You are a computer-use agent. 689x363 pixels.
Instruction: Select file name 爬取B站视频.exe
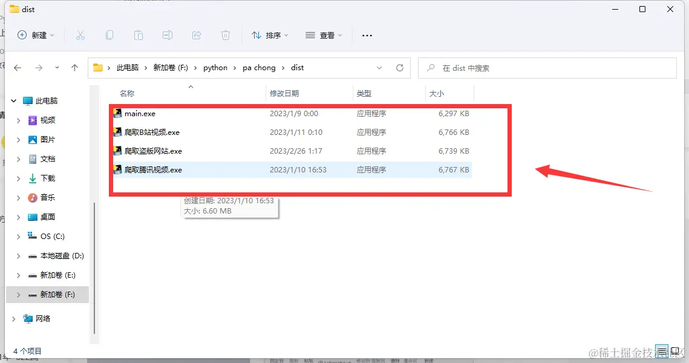[152, 132]
